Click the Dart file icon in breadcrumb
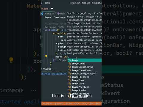Viewport: 143px width, 107px height. click(42, 14)
